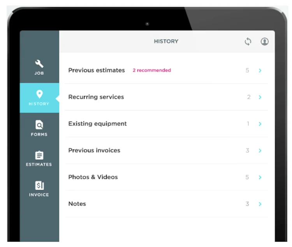Screen dimensions: 292x247
Task: Expand Existing equipment chevron arrow
Action: click(x=260, y=124)
